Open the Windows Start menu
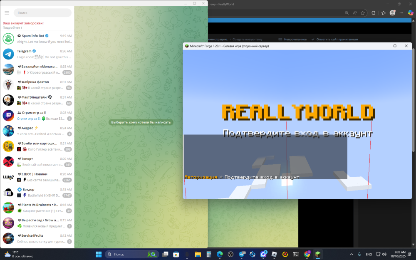Screen dimensions: 416x260 [x=99, y=255]
